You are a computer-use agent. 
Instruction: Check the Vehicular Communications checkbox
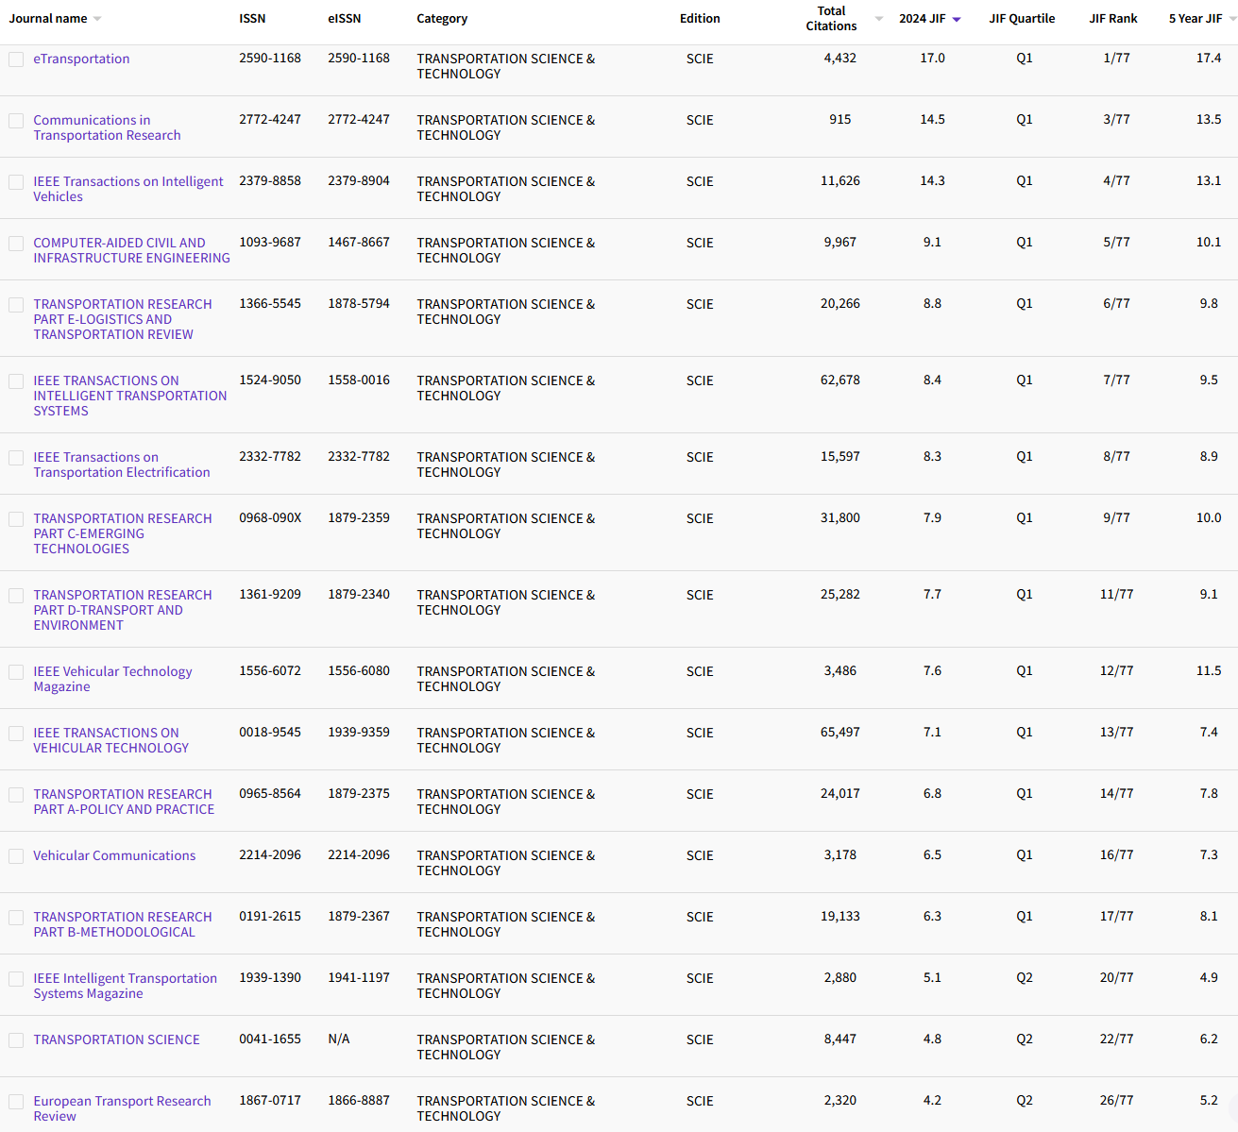tap(15, 855)
